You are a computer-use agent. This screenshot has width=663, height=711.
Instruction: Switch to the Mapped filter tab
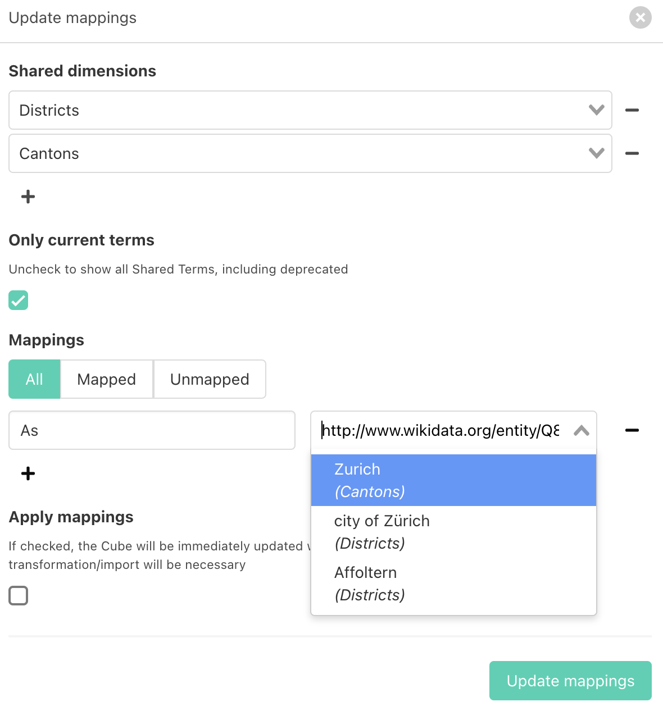point(107,379)
